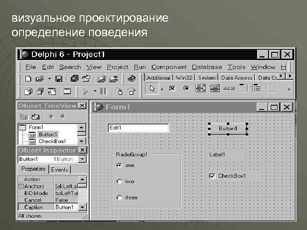Screen dimensions: 307x230
Task: Open the View menu
Action: 94,67
